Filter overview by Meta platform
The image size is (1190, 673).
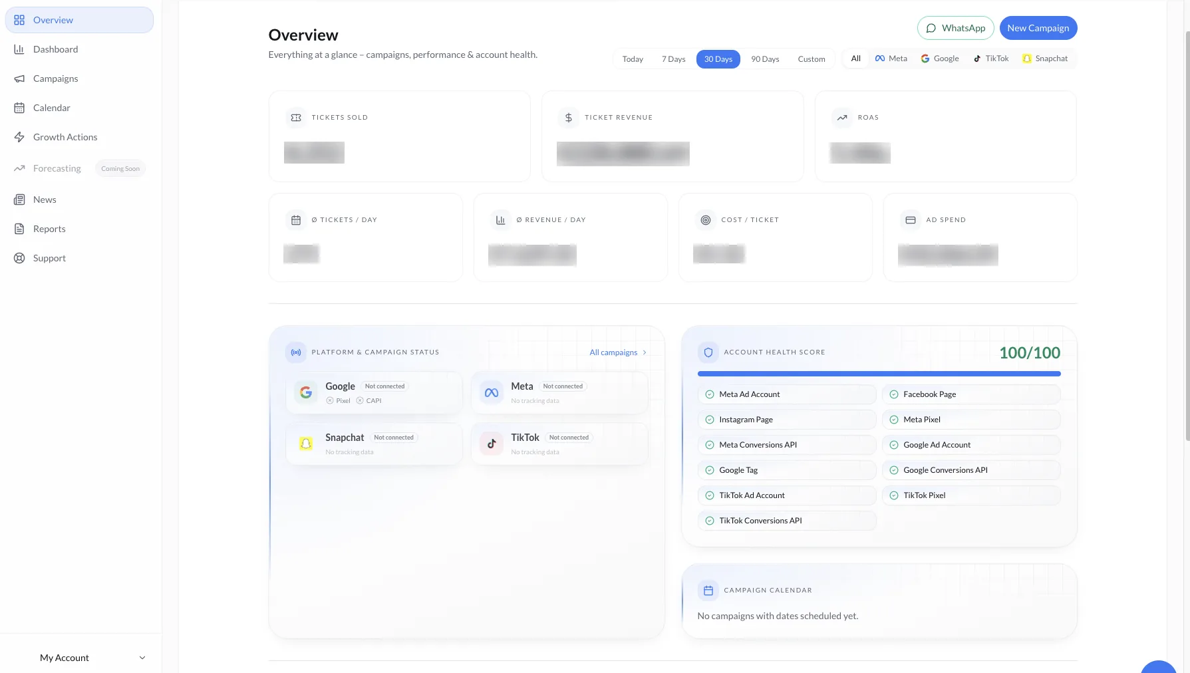(x=891, y=59)
